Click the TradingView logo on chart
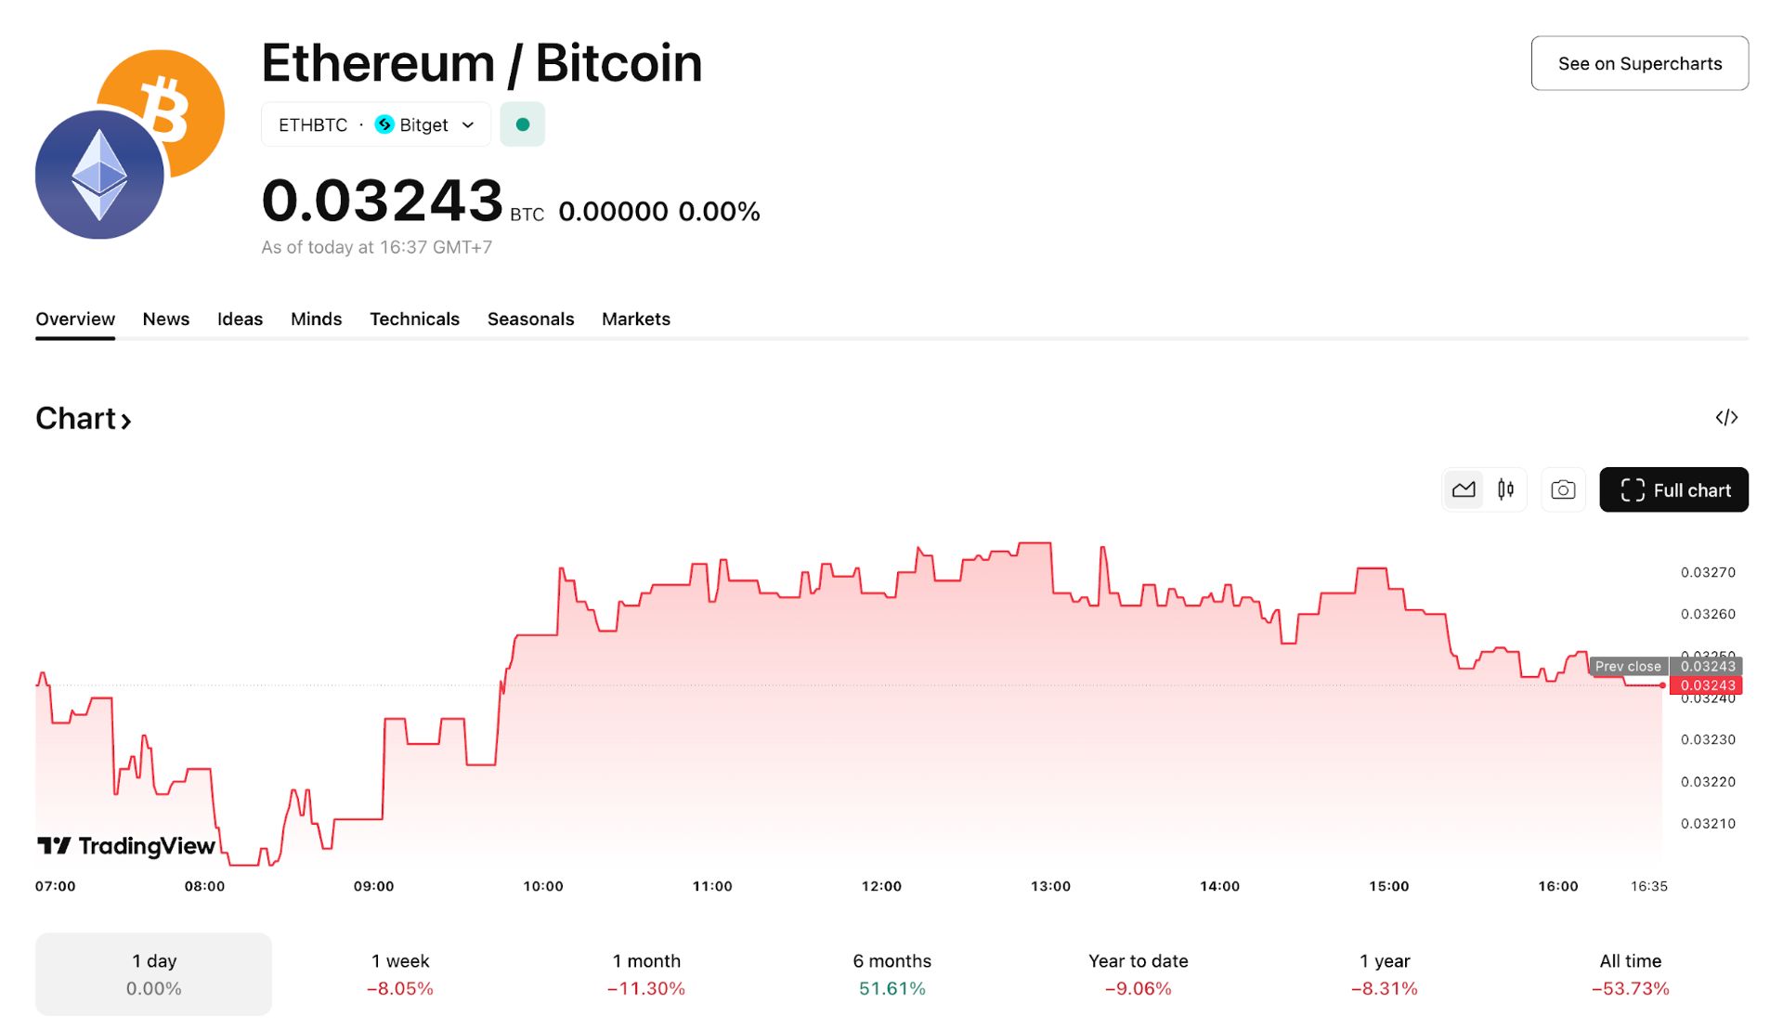The image size is (1783, 1030). pos(126,846)
